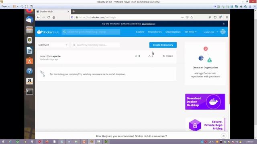Open the Help icon in the dock
The height and width of the screenshot is (144, 257).
29,71
